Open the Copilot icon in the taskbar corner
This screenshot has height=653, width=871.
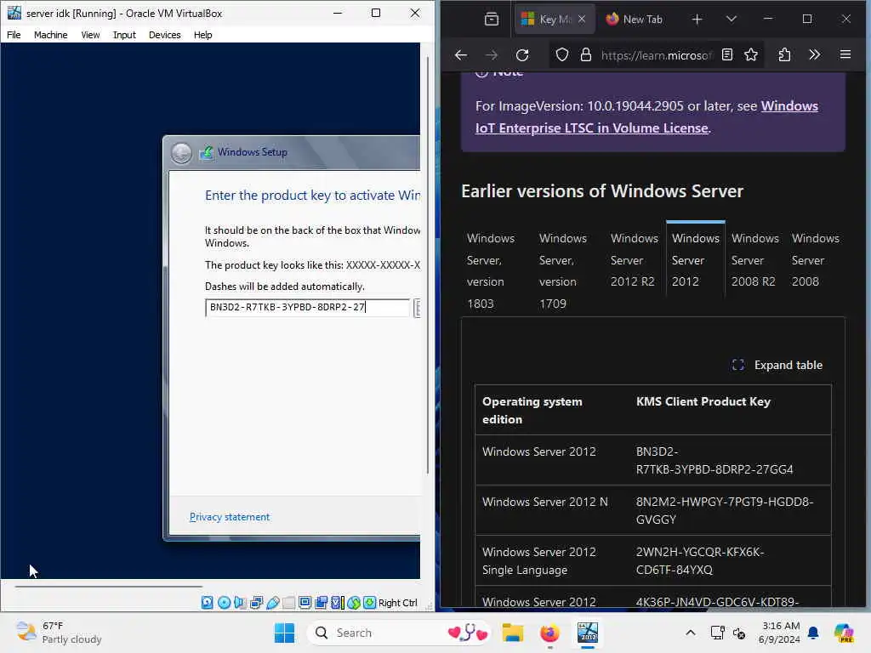[x=844, y=633]
